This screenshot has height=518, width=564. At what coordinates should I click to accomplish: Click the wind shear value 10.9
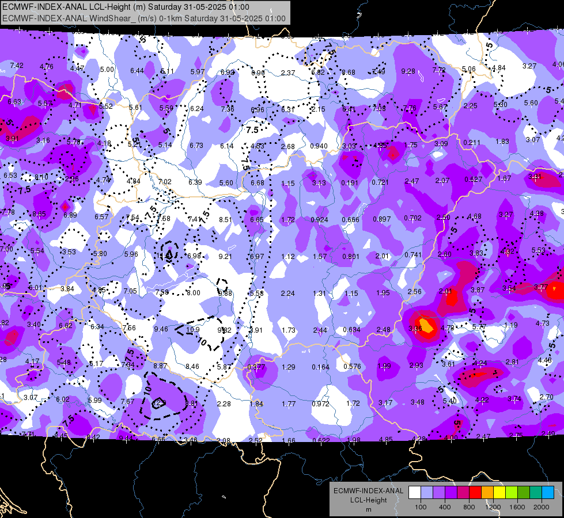pos(193,329)
